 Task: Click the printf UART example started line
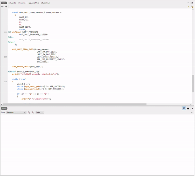pyautogui.click(x=35, y=74)
